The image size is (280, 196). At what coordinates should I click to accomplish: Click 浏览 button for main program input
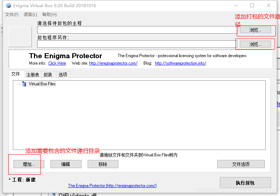pyautogui.click(x=255, y=30)
